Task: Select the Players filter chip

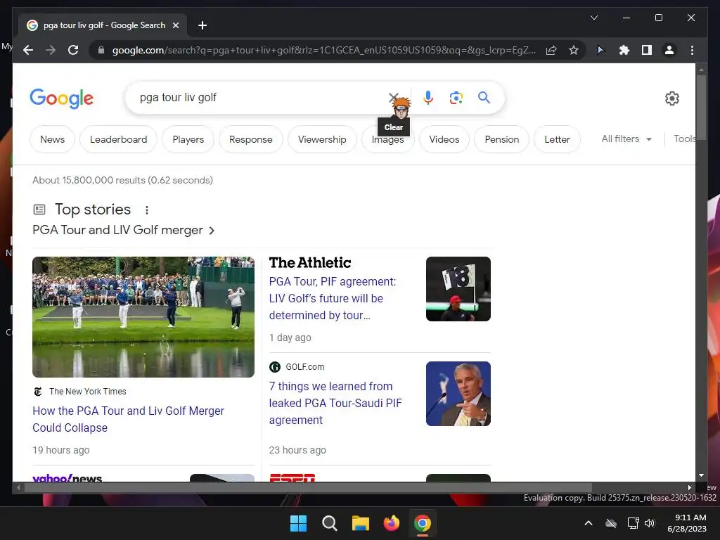Action: 188,139
